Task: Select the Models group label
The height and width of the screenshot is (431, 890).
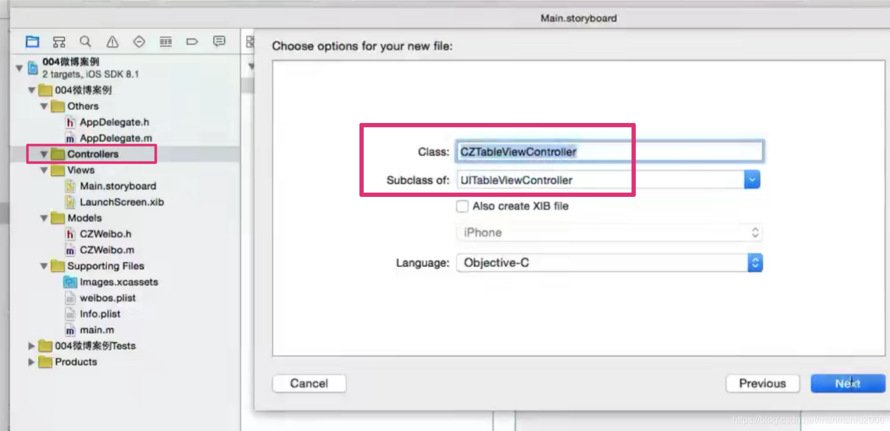Action: pos(85,218)
